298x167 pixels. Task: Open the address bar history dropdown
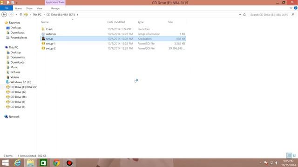click(240, 14)
